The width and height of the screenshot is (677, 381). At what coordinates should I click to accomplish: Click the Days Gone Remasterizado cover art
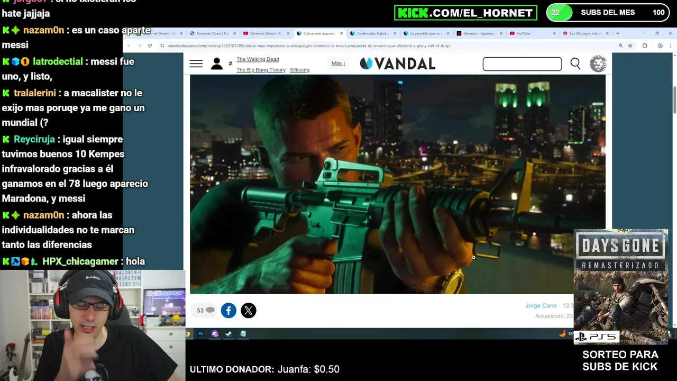click(621, 287)
